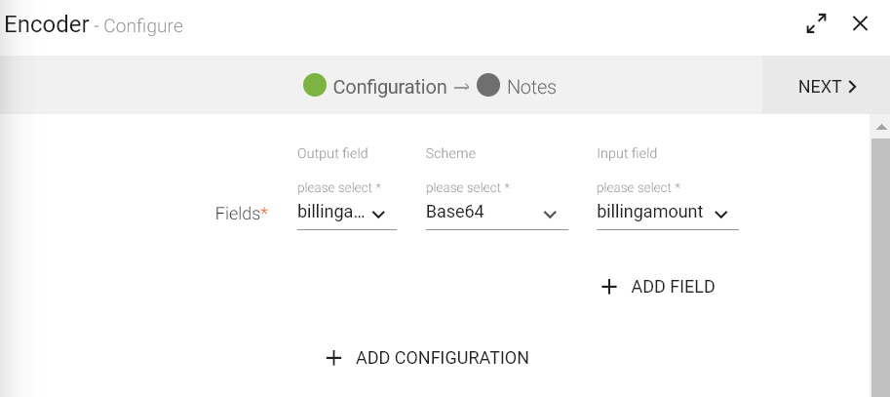The width and height of the screenshot is (890, 397).
Task: Click the grey Notes step circle
Action: pos(488,86)
